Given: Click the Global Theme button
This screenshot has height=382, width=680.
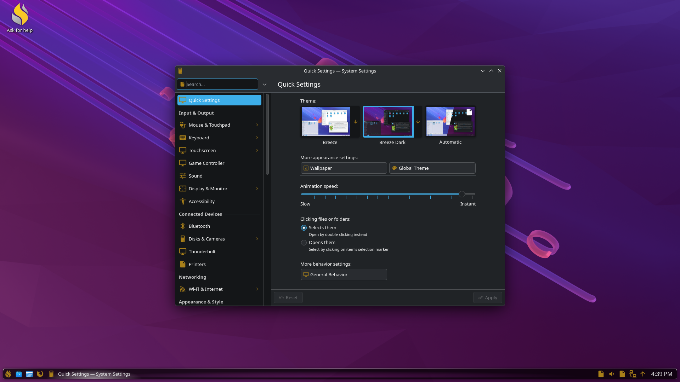Looking at the screenshot, I should pyautogui.click(x=432, y=168).
